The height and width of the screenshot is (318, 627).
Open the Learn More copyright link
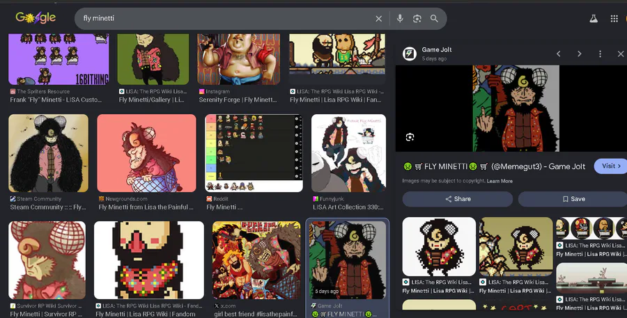click(500, 181)
